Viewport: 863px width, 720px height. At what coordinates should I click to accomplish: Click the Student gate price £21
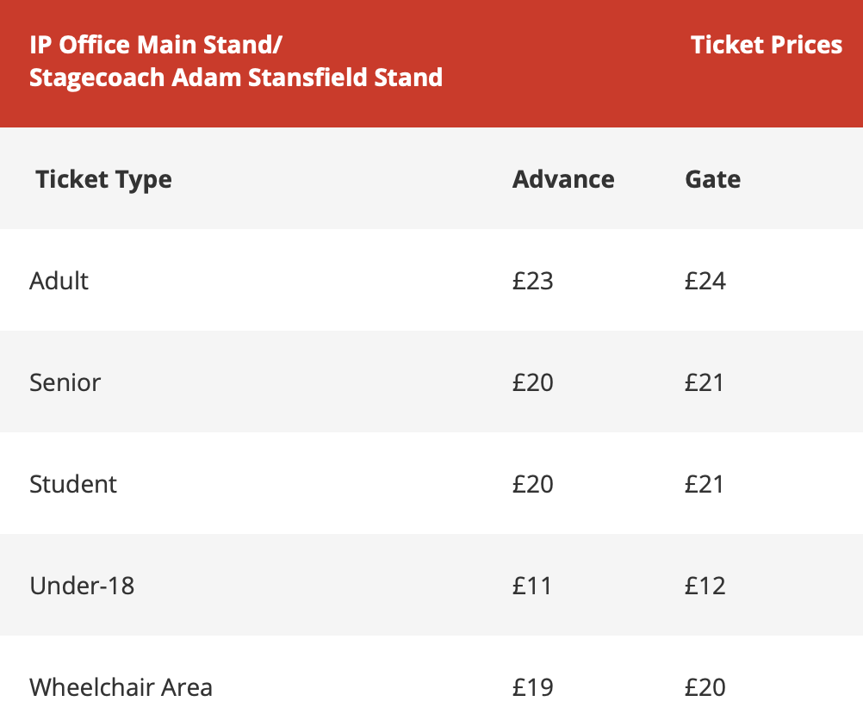pyautogui.click(x=705, y=484)
